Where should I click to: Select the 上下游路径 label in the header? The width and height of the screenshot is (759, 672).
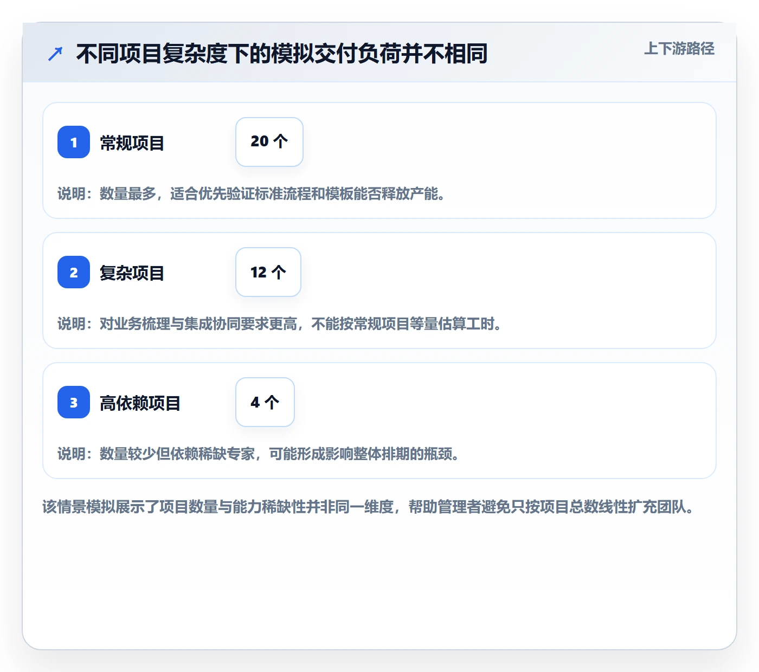point(679,49)
